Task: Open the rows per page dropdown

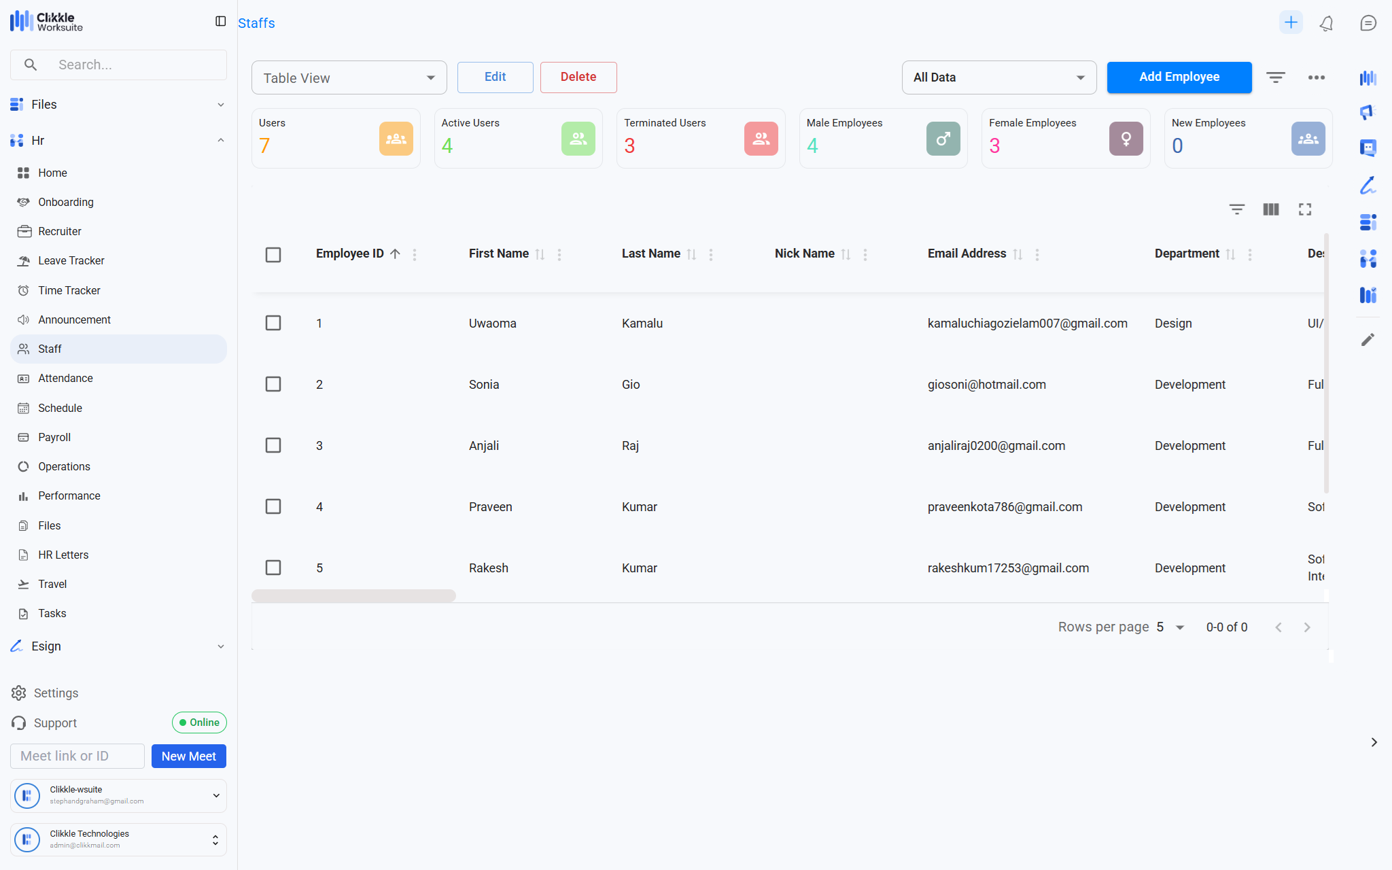Action: [1171, 627]
